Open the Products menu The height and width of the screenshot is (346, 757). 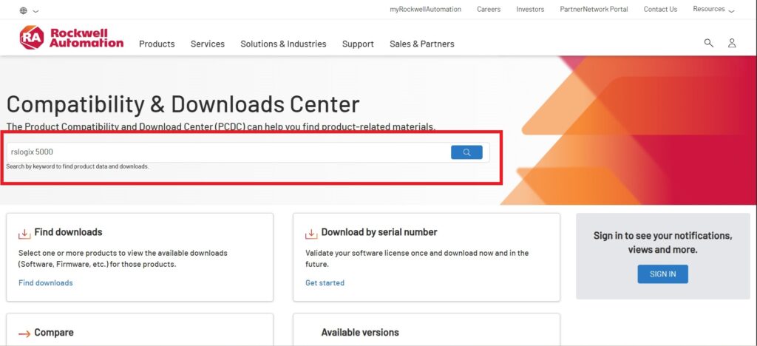(x=157, y=44)
